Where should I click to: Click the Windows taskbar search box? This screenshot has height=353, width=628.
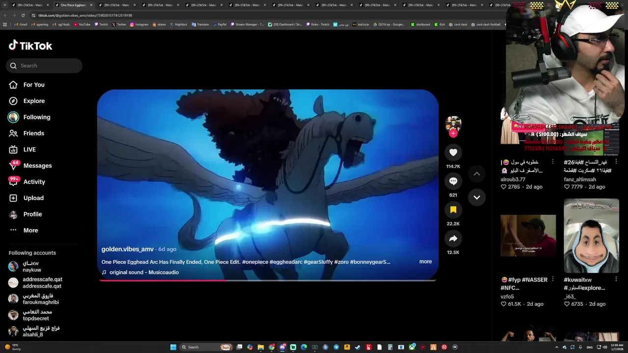click(x=207, y=347)
